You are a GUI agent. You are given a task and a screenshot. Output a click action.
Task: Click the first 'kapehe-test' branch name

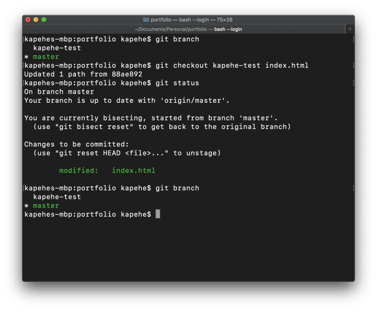(57, 48)
